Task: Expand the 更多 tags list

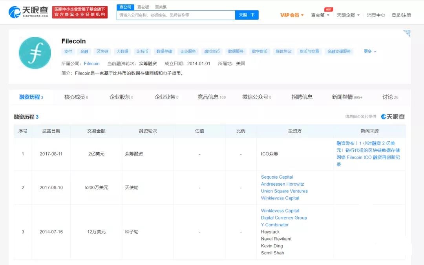Action: point(370,51)
